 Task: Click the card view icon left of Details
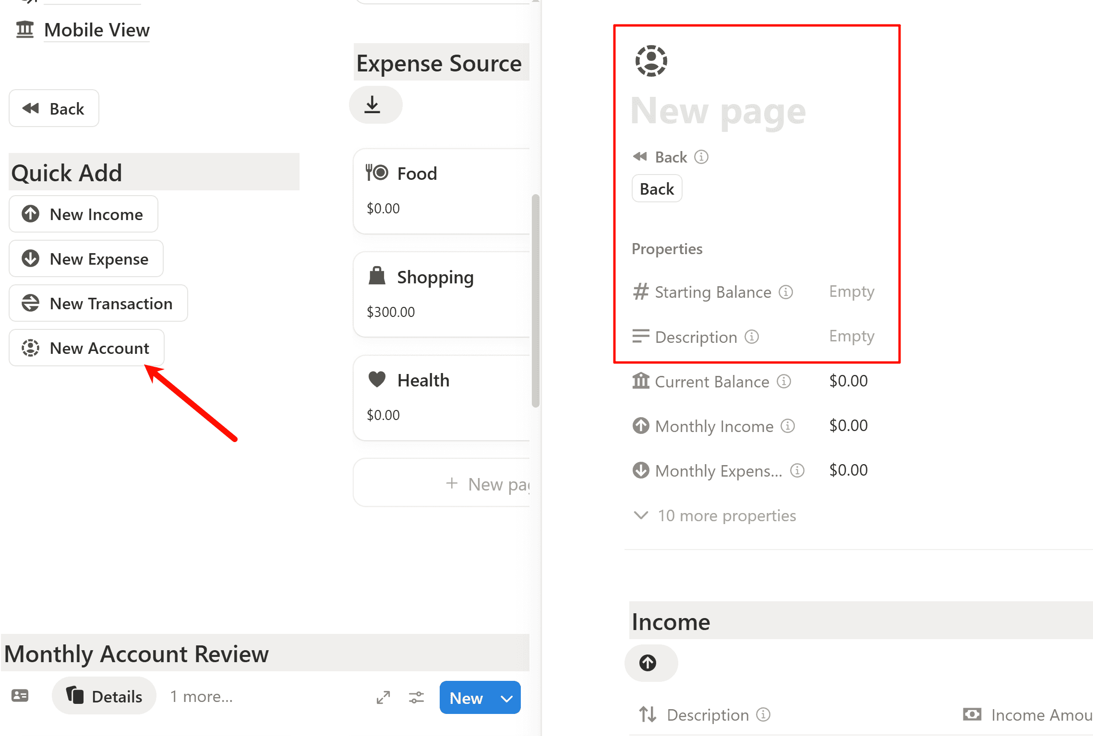point(20,696)
